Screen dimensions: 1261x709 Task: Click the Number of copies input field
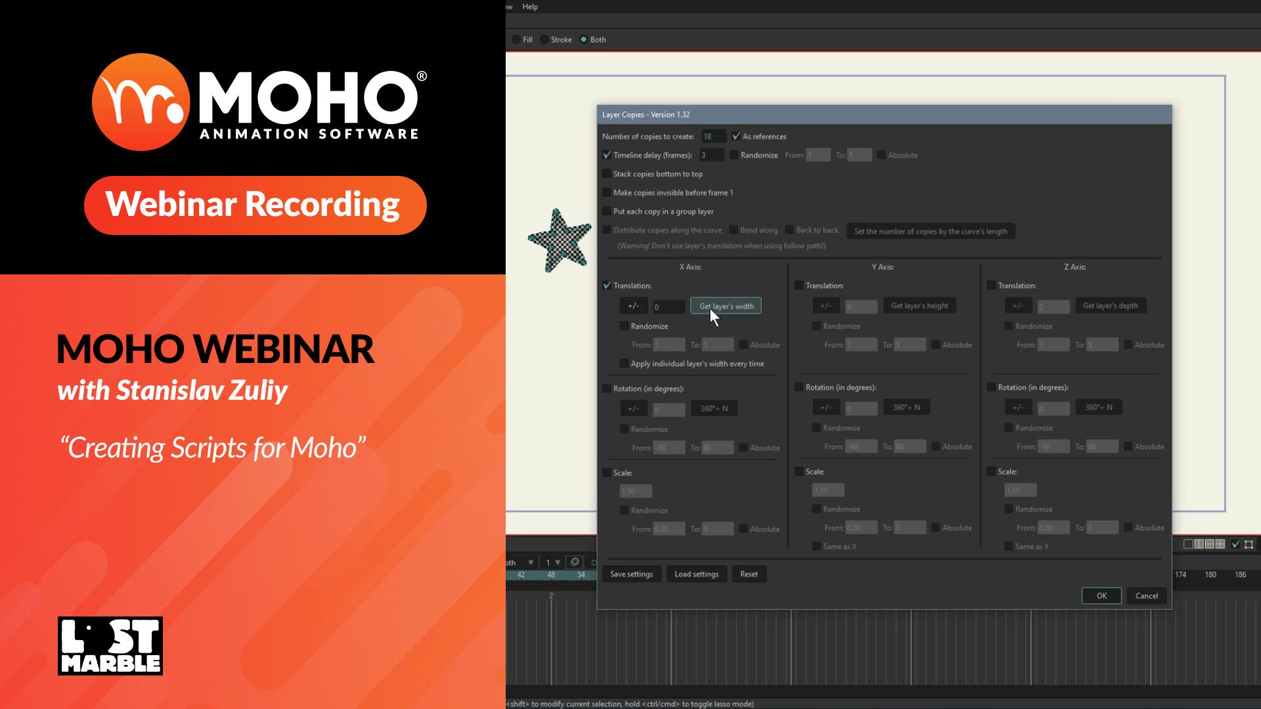713,137
